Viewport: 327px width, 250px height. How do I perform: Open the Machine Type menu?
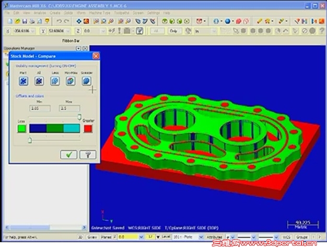tap(99, 13)
